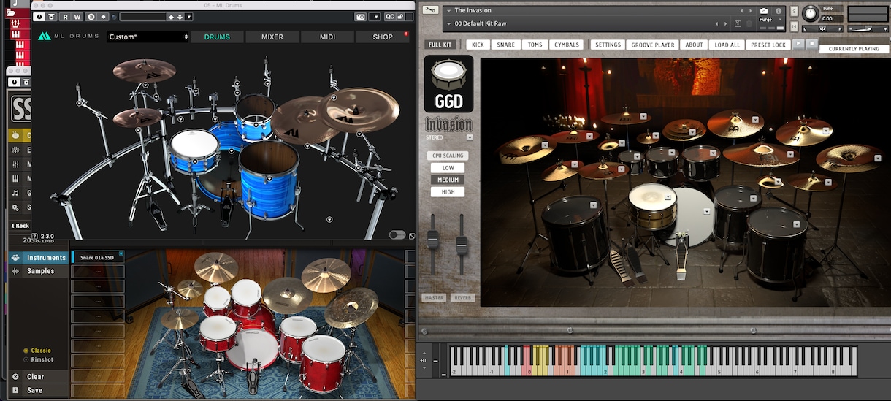Open the CYMBALS page in GGD Invasion
Screen dimensions: 891x401
(x=567, y=45)
